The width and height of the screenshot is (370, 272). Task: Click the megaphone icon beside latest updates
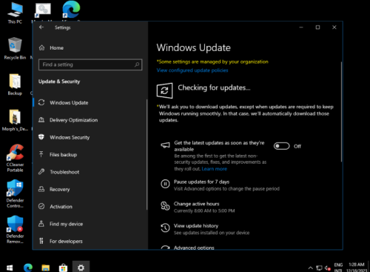click(165, 145)
